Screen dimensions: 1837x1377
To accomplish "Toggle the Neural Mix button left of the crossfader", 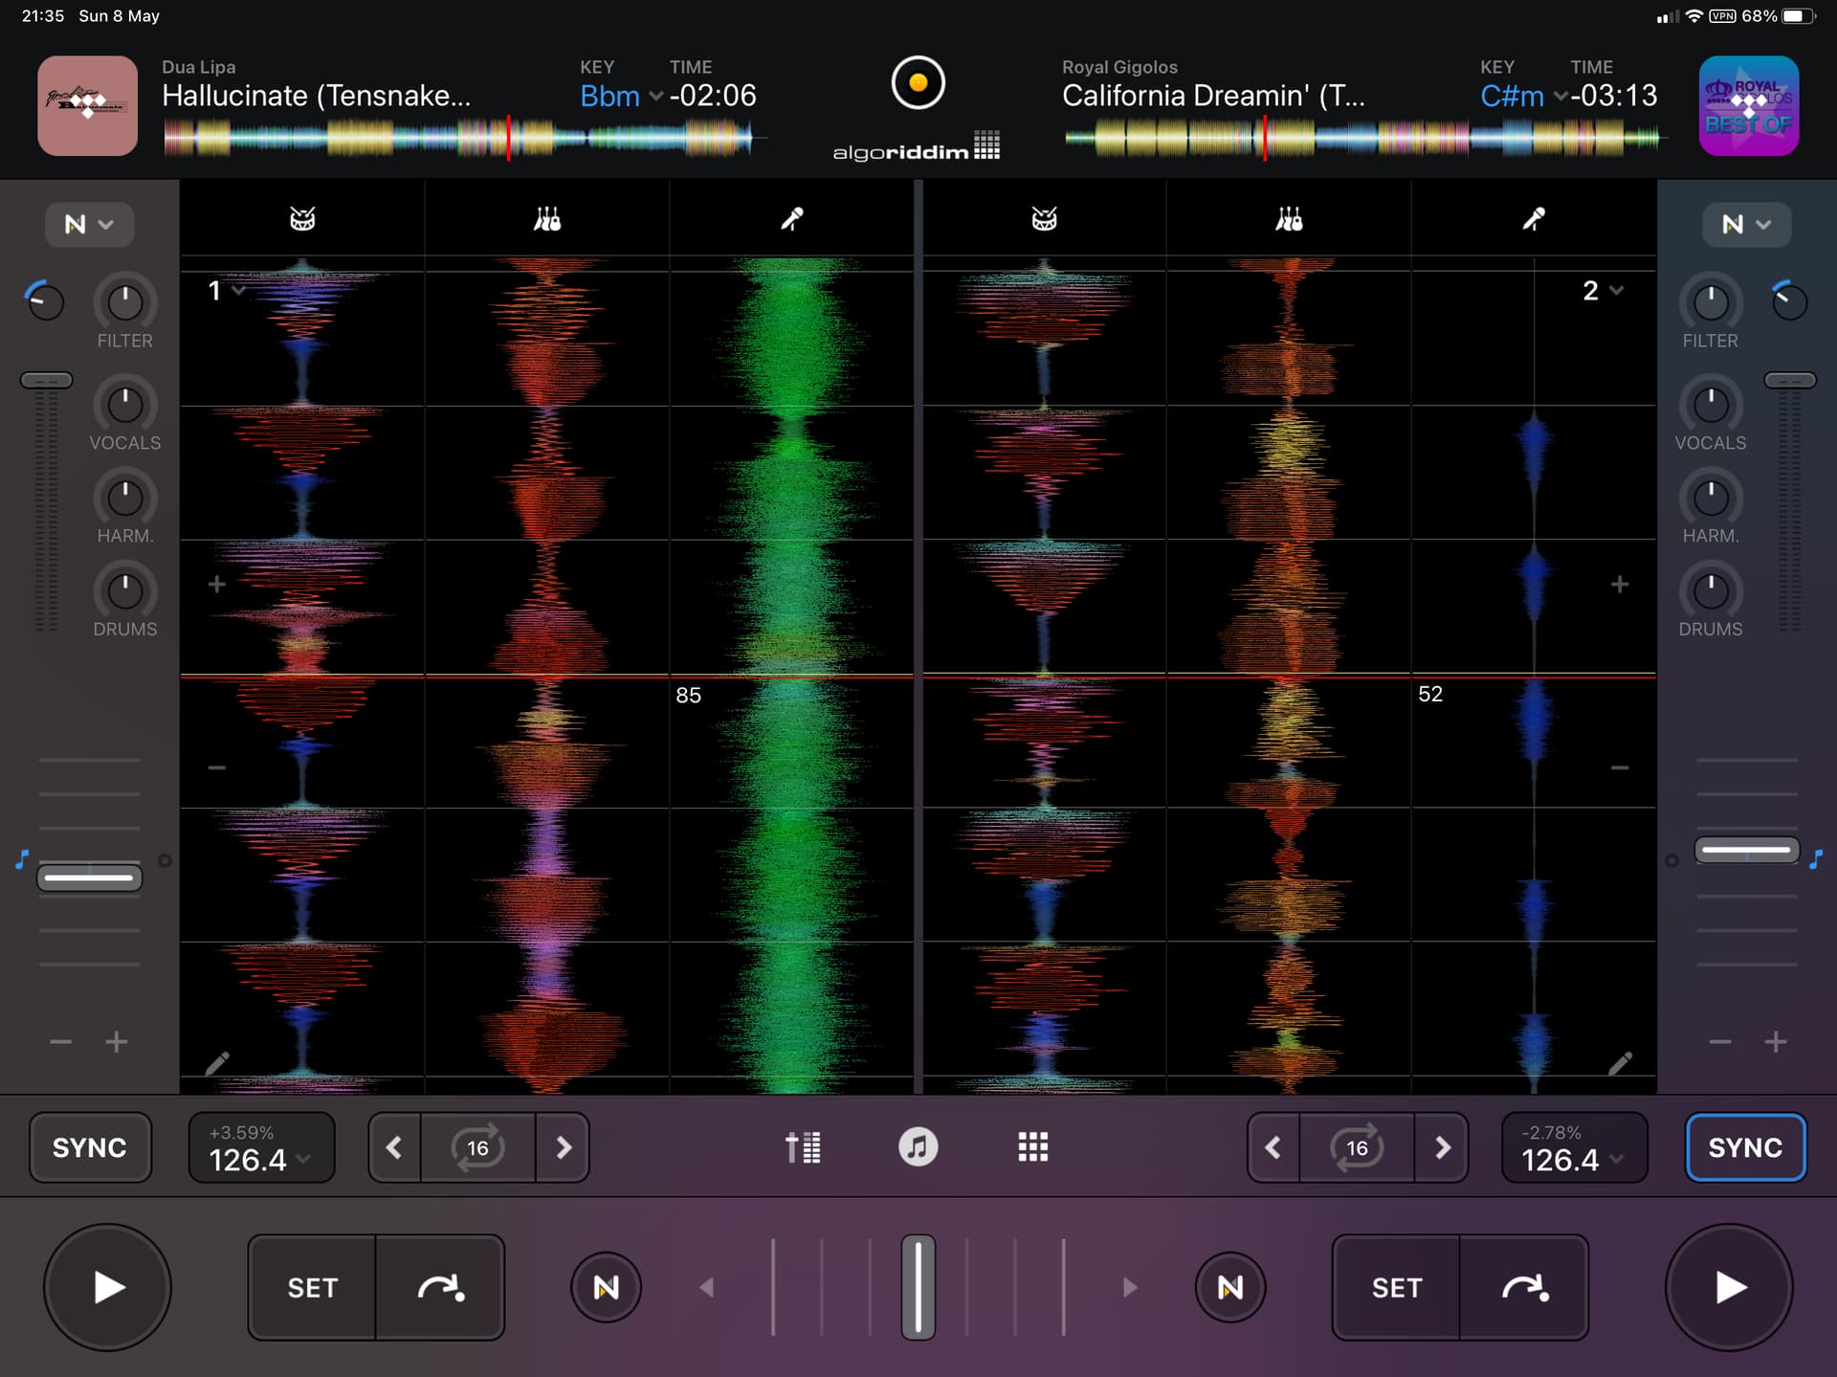I will [x=607, y=1287].
